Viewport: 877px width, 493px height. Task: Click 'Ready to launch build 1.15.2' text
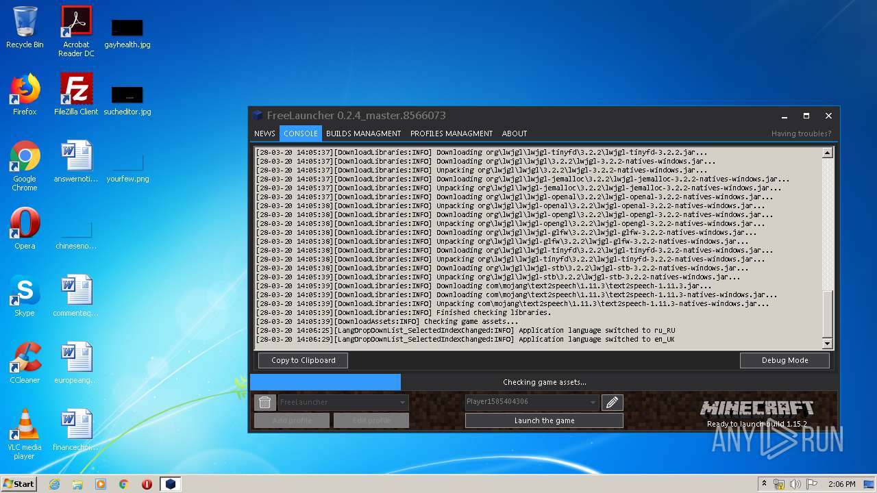pos(757,424)
